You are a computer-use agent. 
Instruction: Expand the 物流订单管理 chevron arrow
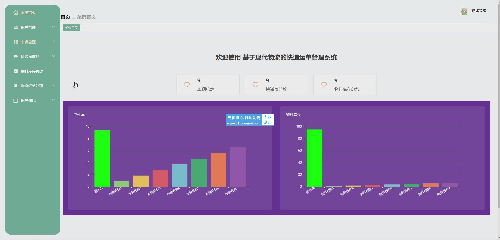click(x=53, y=85)
